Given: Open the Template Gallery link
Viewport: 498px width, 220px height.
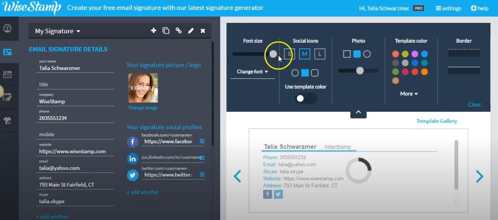Looking at the screenshot, I should coord(437,121).
